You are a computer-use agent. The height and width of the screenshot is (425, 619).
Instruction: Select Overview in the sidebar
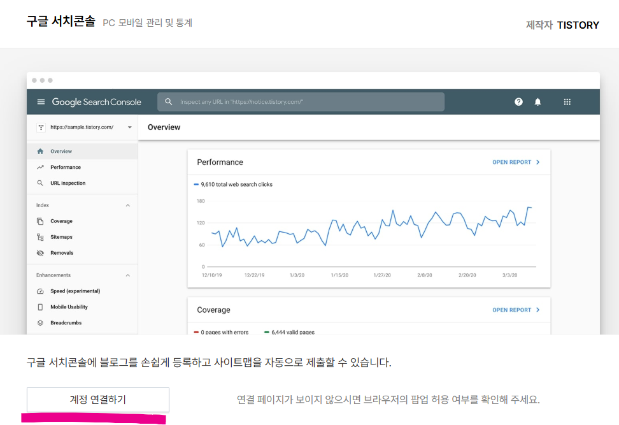(82, 151)
